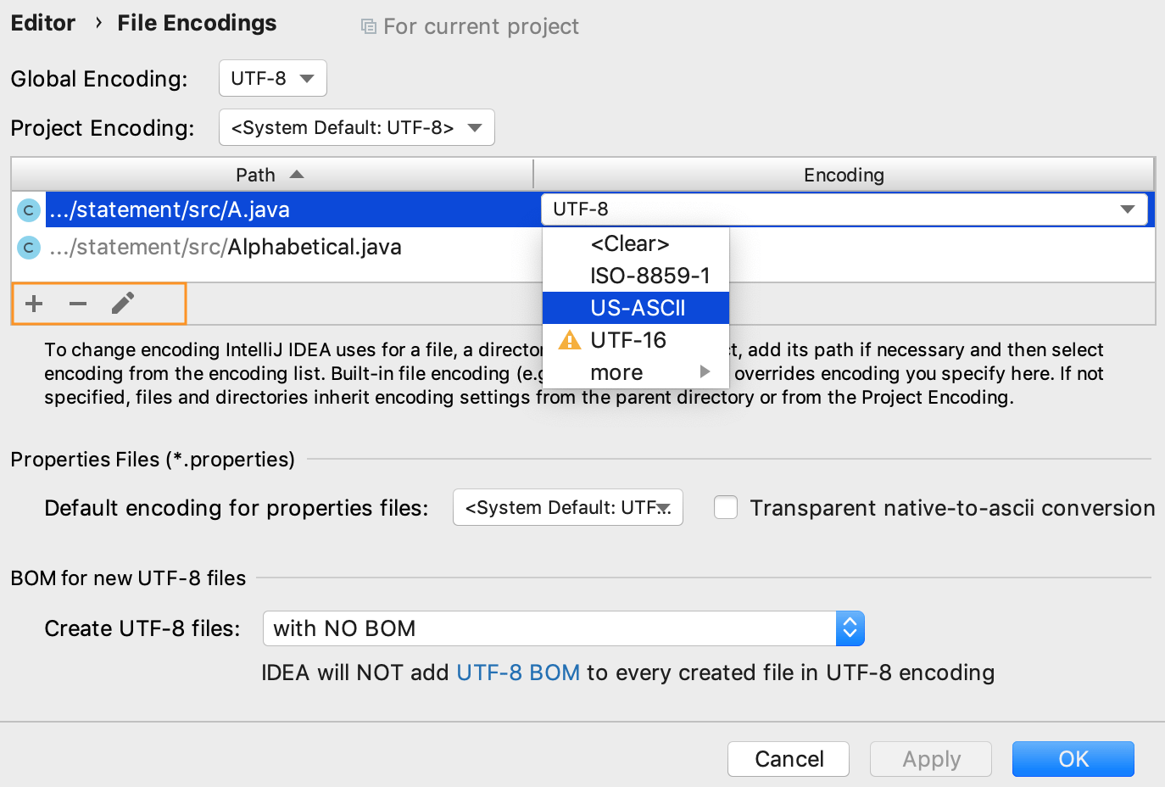Select US-ASCII from the encoding list

638,308
